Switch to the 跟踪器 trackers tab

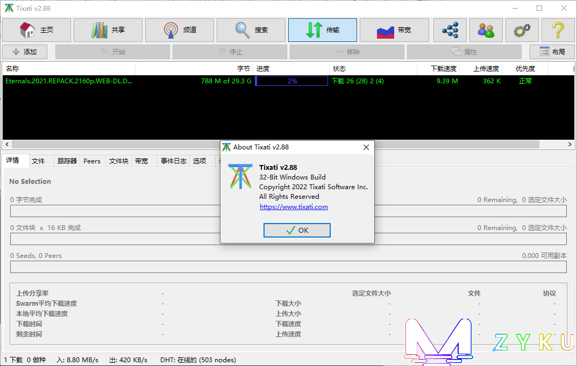point(67,161)
